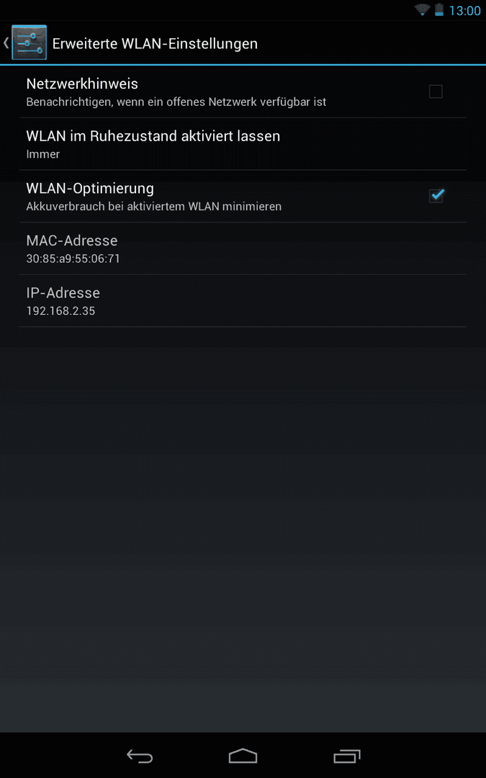Tap the Android home navigation button

243,756
